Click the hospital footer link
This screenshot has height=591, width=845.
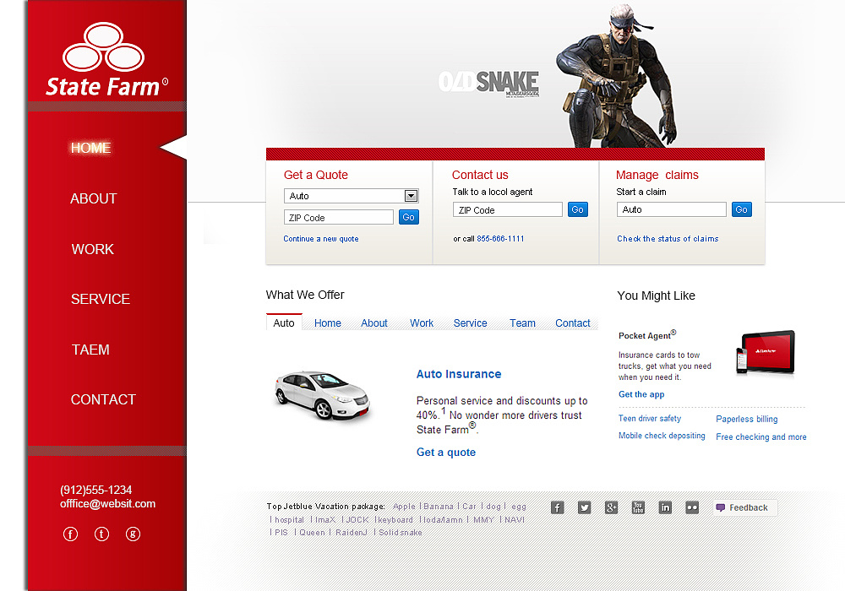point(289,519)
